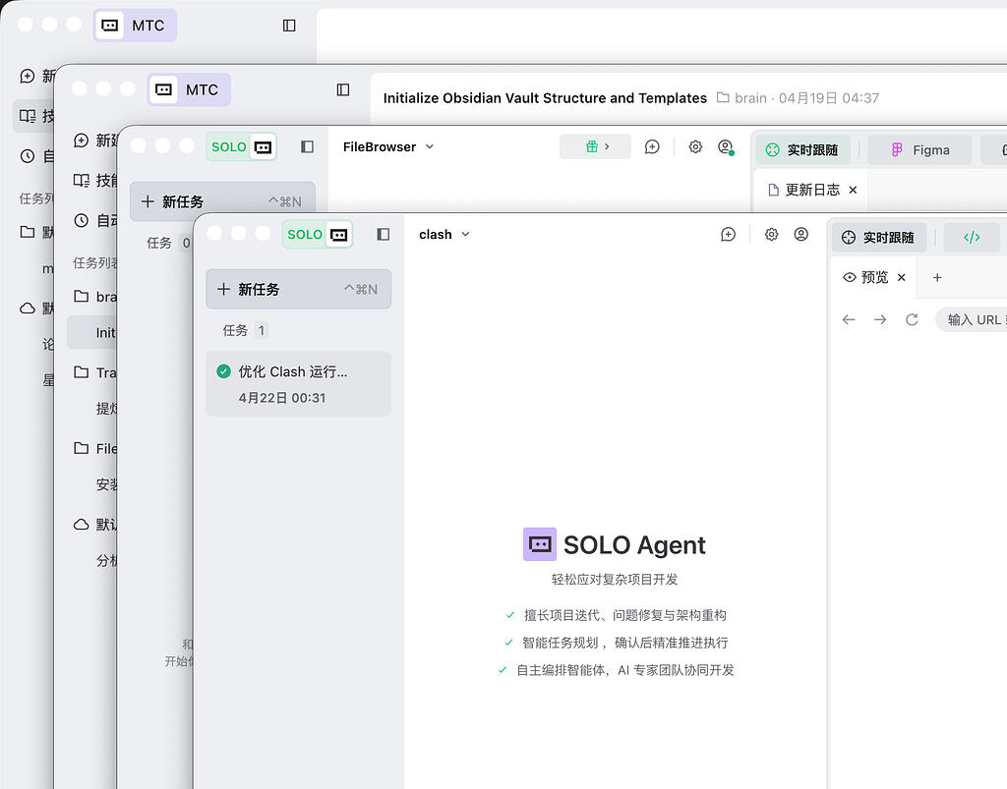
Task: Select 实时跟随 tab in FileBrowser window
Action: click(x=802, y=149)
